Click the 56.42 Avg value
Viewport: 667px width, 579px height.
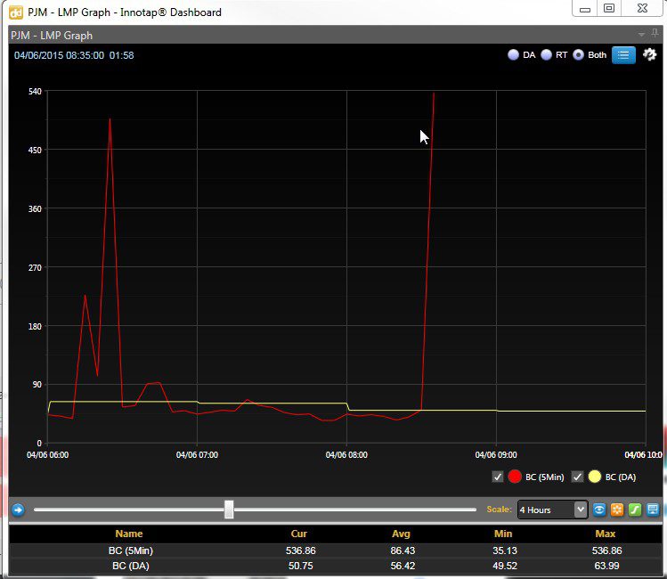point(403,566)
